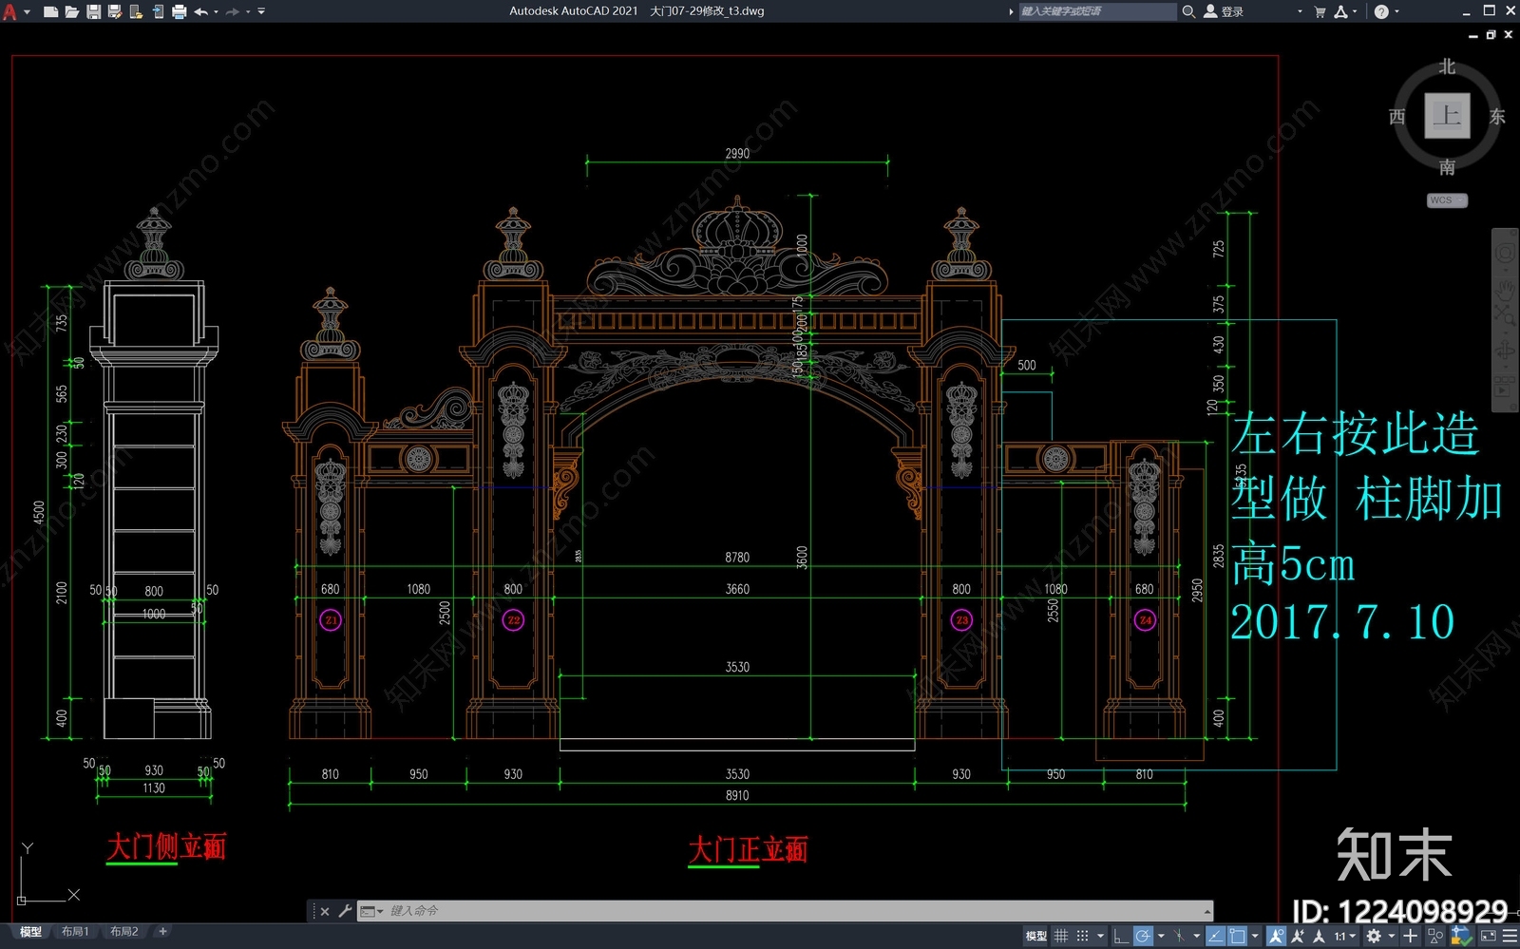1520x949 pixels.
Task: Toggle 2D object snap
Action: [1237, 936]
